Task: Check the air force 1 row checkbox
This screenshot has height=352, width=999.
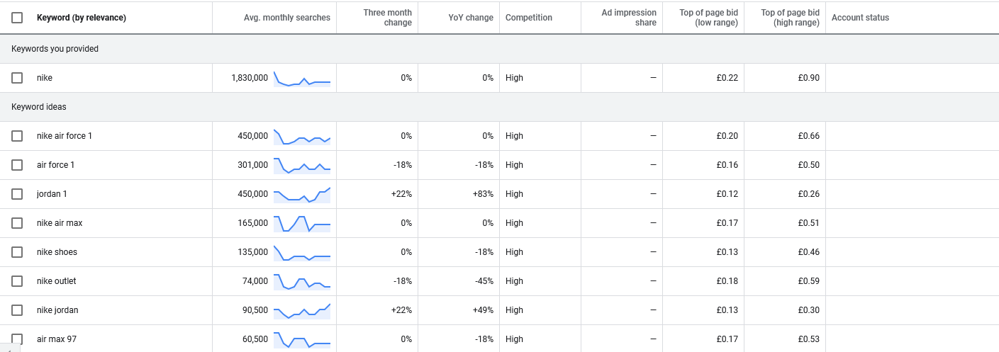Action: coord(17,165)
